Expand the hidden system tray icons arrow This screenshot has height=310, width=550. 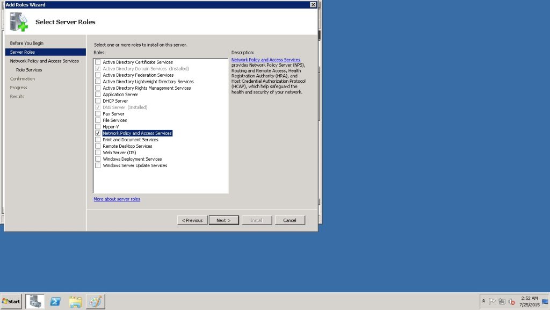pos(483,301)
